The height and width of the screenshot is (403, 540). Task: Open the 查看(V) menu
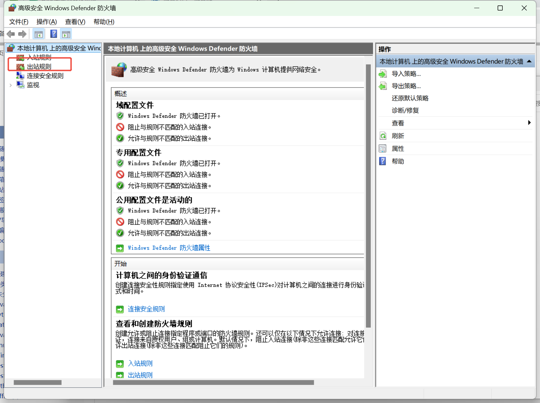75,22
